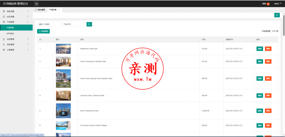Edit the Helvetia Hotel row
Viewport: 285px width, 137px height.
pyautogui.click(x=260, y=61)
